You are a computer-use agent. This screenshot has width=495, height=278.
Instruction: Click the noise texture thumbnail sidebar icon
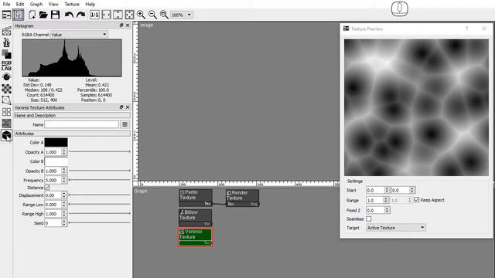6,124
